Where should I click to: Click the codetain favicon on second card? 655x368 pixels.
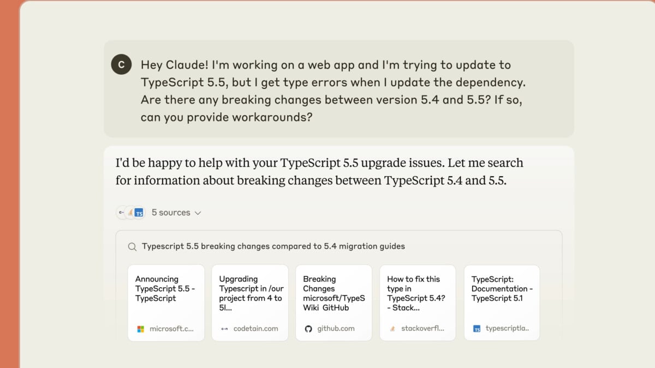(224, 329)
